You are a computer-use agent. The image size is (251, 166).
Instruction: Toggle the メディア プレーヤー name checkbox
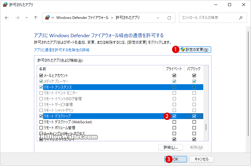pyautogui.click(x=41, y=81)
